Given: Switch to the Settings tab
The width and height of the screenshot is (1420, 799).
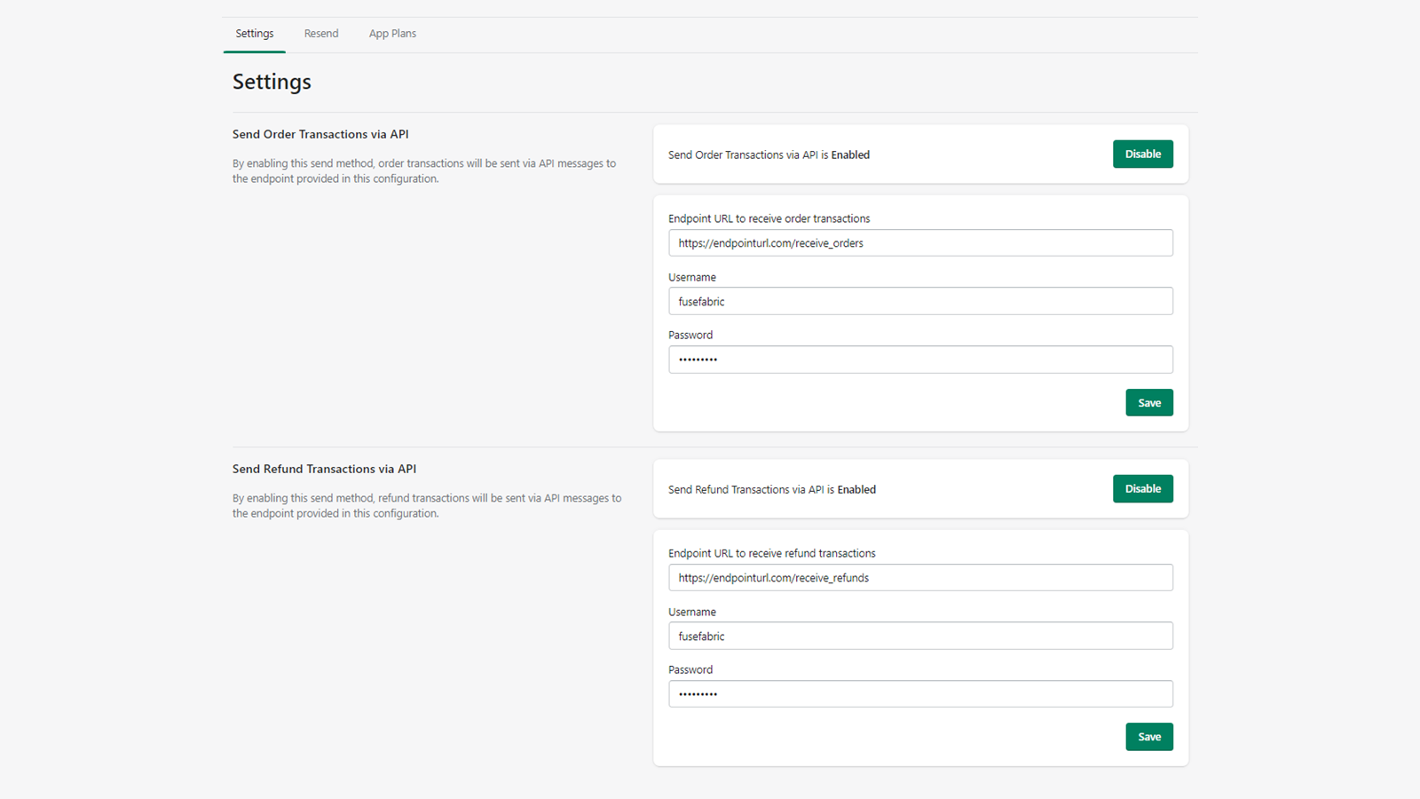Looking at the screenshot, I should 255,34.
